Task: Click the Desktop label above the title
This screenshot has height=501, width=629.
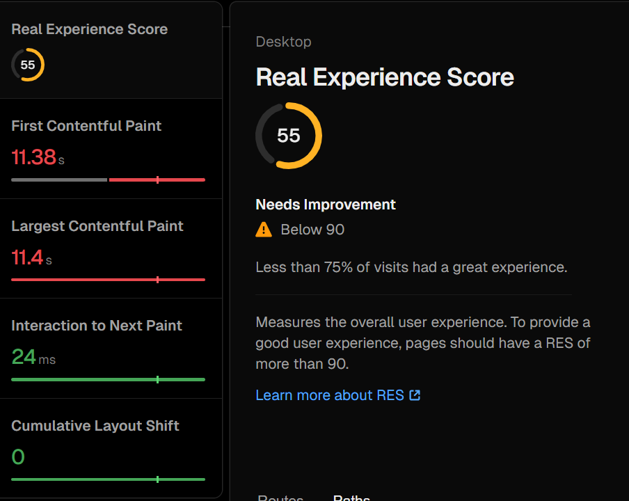Action: [283, 42]
